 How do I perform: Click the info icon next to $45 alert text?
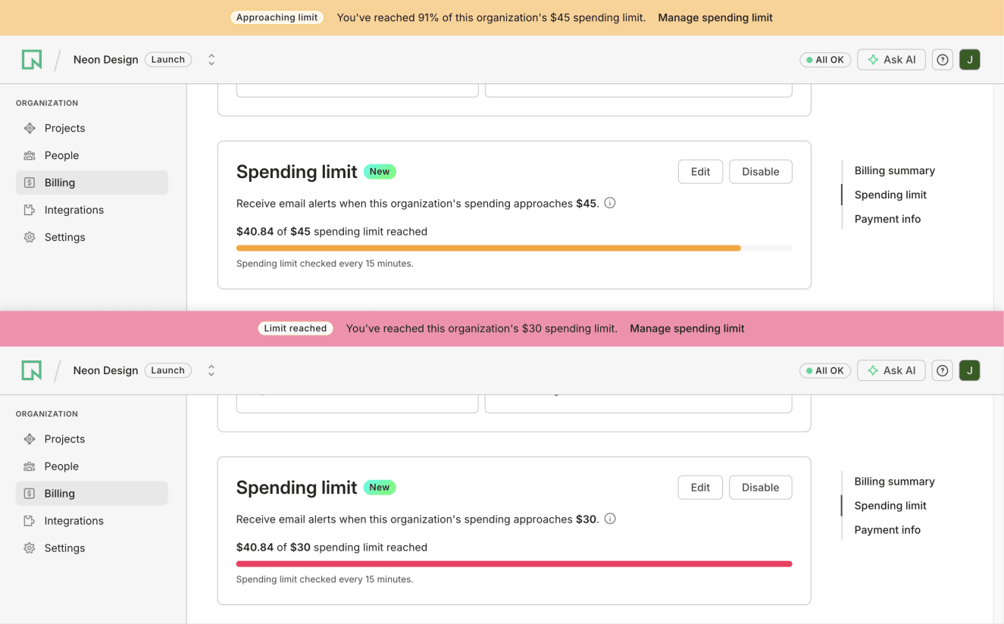click(x=610, y=203)
